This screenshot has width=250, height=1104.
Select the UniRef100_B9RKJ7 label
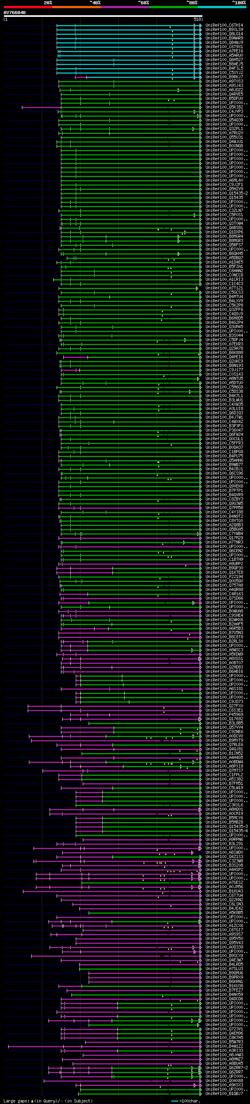click(x=224, y=77)
